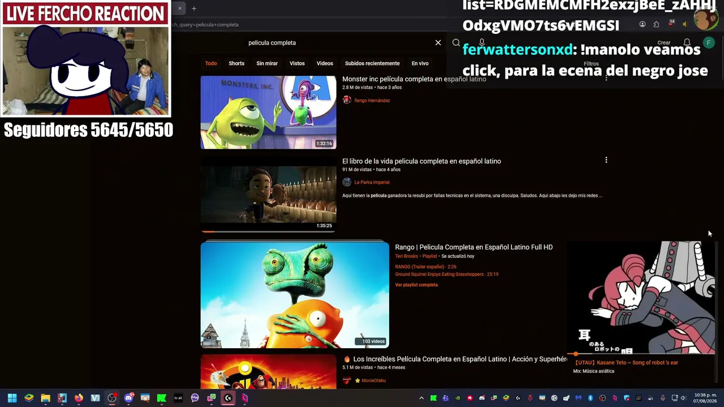Screen dimensions: 724x407
Task: Open the Rango playlist thumbnail
Action: 295,295
